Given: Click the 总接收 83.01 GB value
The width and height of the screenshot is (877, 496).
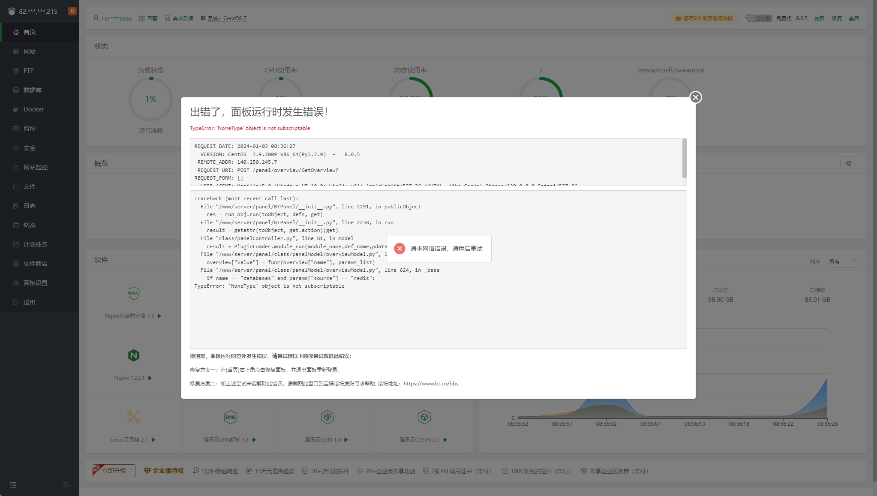Looking at the screenshot, I should click(x=817, y=300).
